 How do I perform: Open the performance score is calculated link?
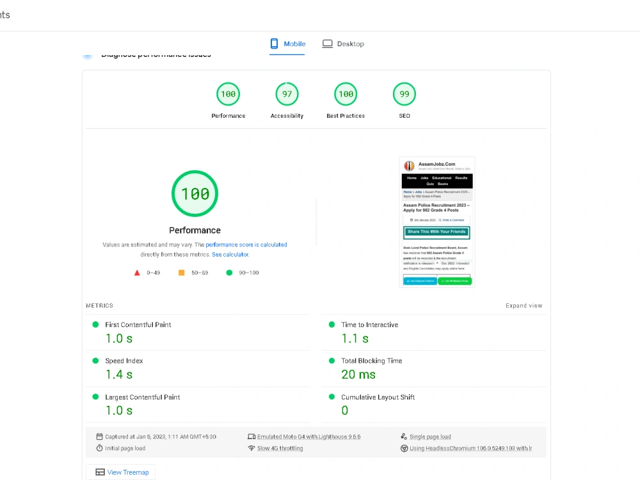coord(246,244)
